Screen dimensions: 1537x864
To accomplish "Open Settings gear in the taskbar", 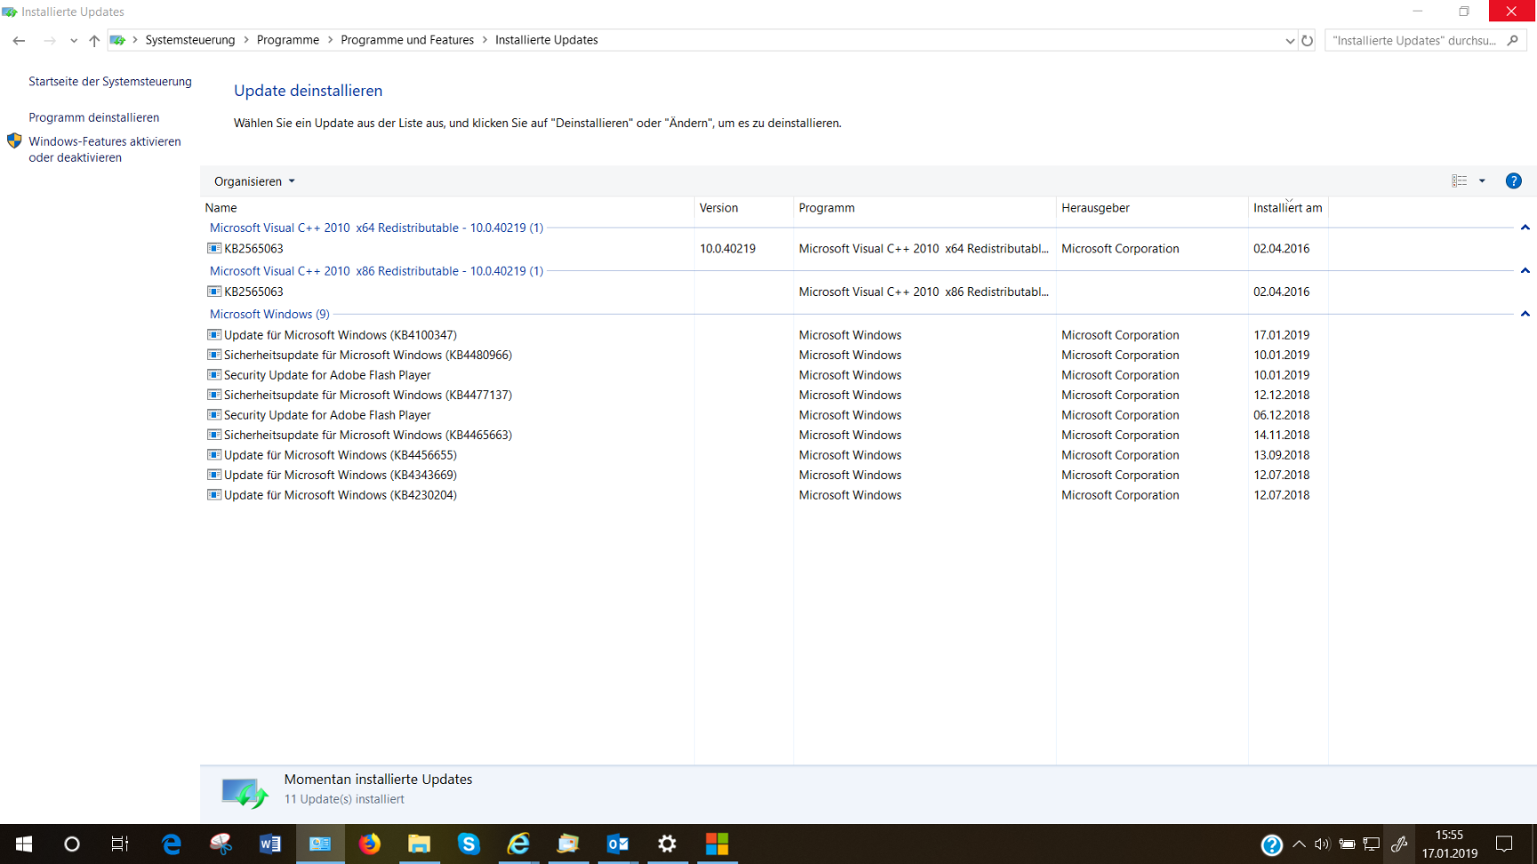I will pyautogui.click(x=667, y=844).
